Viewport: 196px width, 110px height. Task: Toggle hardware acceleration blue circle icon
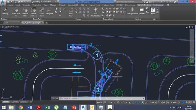(x=183, y=102)
